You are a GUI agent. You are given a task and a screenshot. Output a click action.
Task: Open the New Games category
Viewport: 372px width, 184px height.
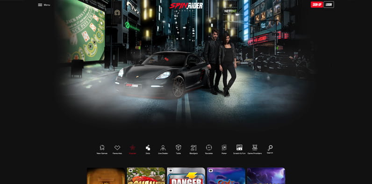tap(102, 150)
